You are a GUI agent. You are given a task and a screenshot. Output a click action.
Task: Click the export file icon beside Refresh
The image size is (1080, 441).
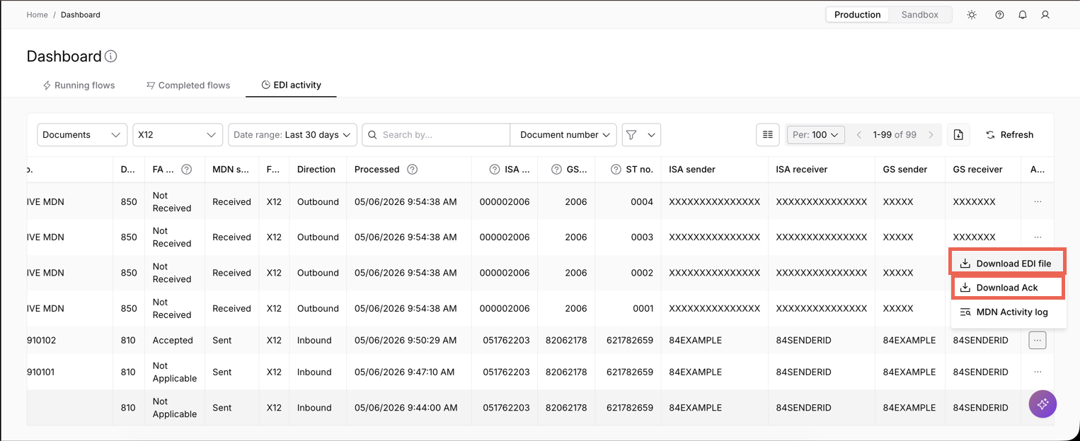(x=958, y=134)
